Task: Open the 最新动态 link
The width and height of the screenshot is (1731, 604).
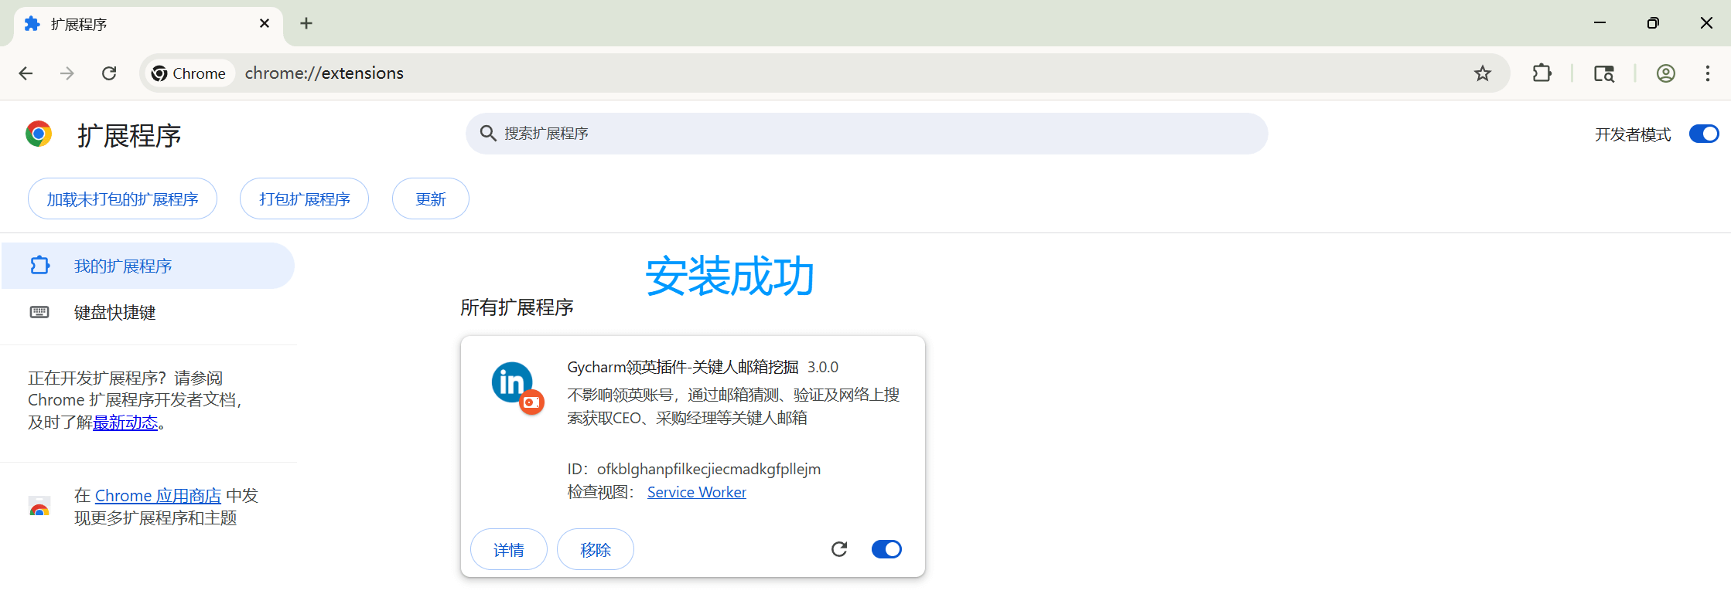Action: click(x=125, y=422)
